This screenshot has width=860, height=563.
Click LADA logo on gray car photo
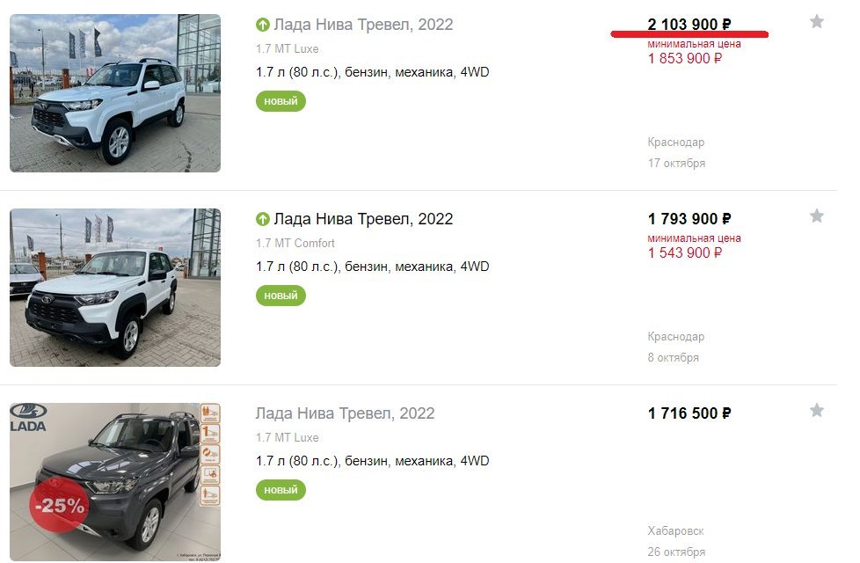pyautogui.click(x=28, y=418)
